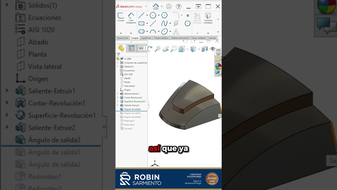This screenshot has height=190, width=337.
Task: Select the Corner Rectangle sketch tool
Action: click(141, 23)
